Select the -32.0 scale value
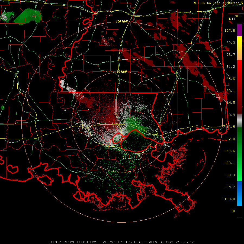The width and height of the screenshot is (244, 244). 230,139
